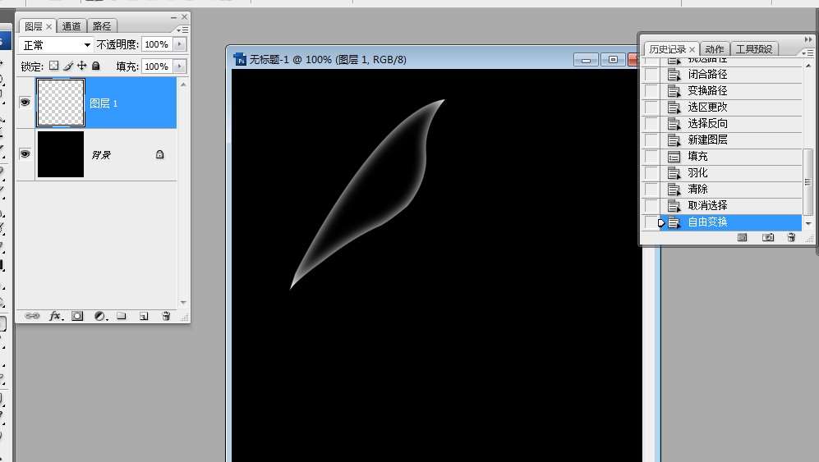The height and width of the screenshot is (462, 819).
Task: Toggle lock image pixels brush icon
Action: 68,66
